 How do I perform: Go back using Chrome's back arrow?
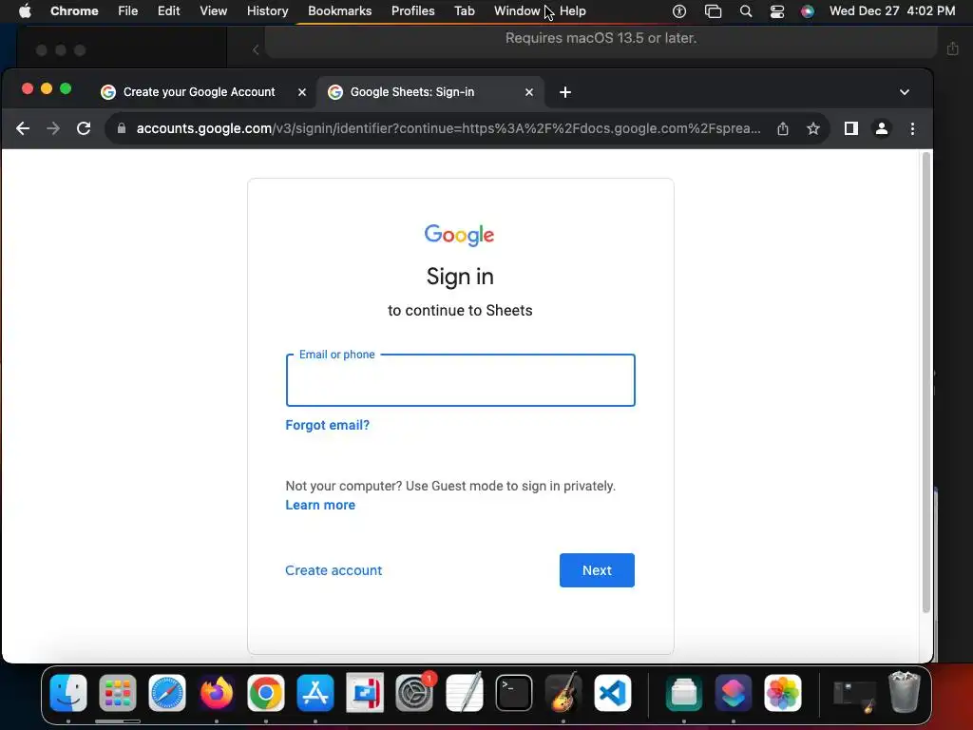[23, 128]
